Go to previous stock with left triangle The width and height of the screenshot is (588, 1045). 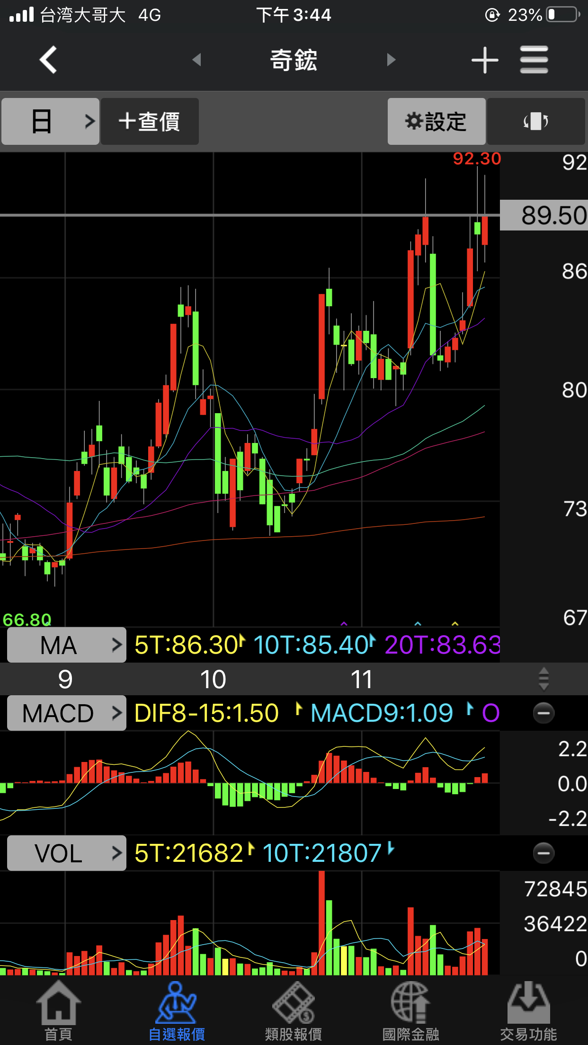click(x=196, y=60)
